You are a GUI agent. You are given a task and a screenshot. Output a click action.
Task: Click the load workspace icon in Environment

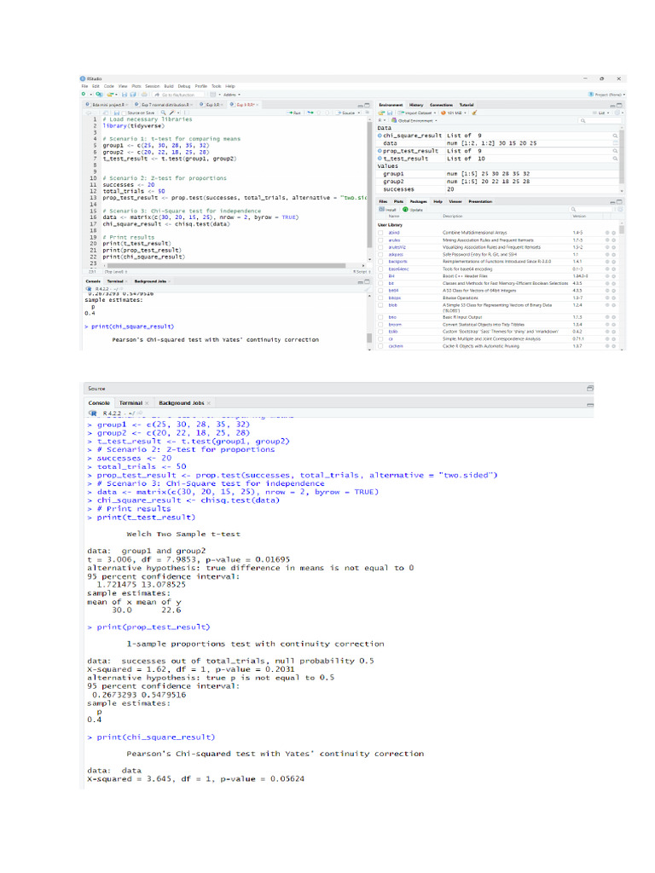pyautogui.click(x=381, y=113)
